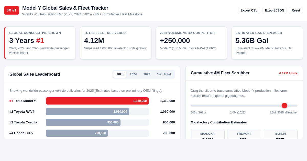307x161 pixels.
Task: Click the '500k (2021)' slider label
Action: [x=198, y=112]
